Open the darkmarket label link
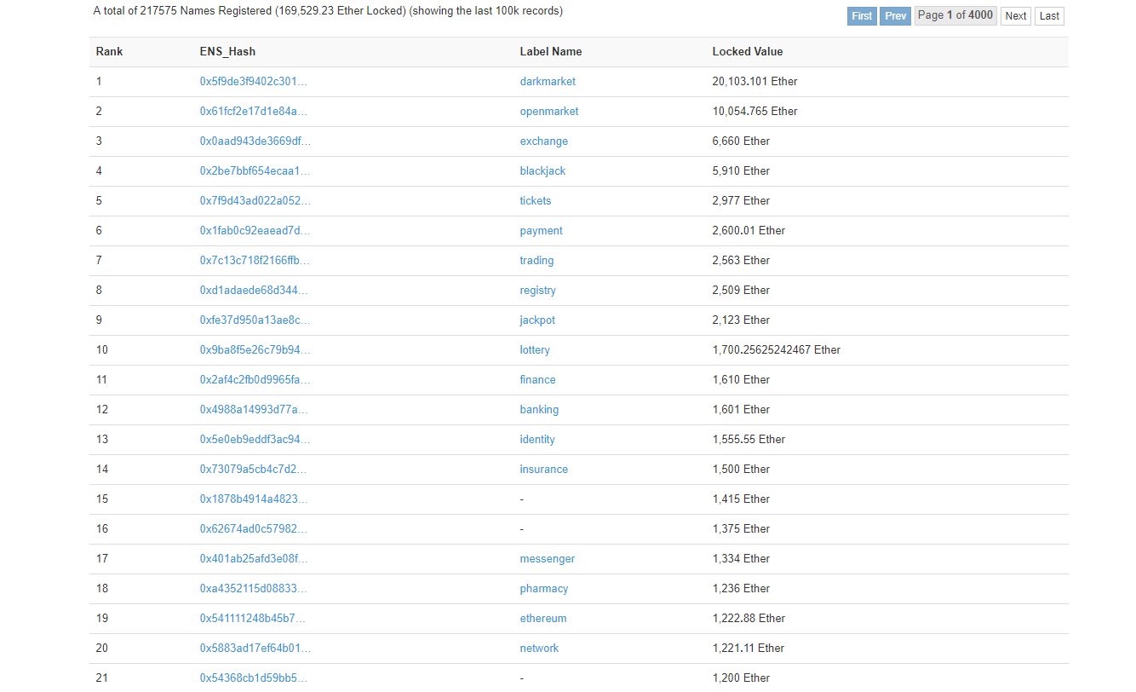Screen dimensions: 1136x692 [548, 82]
